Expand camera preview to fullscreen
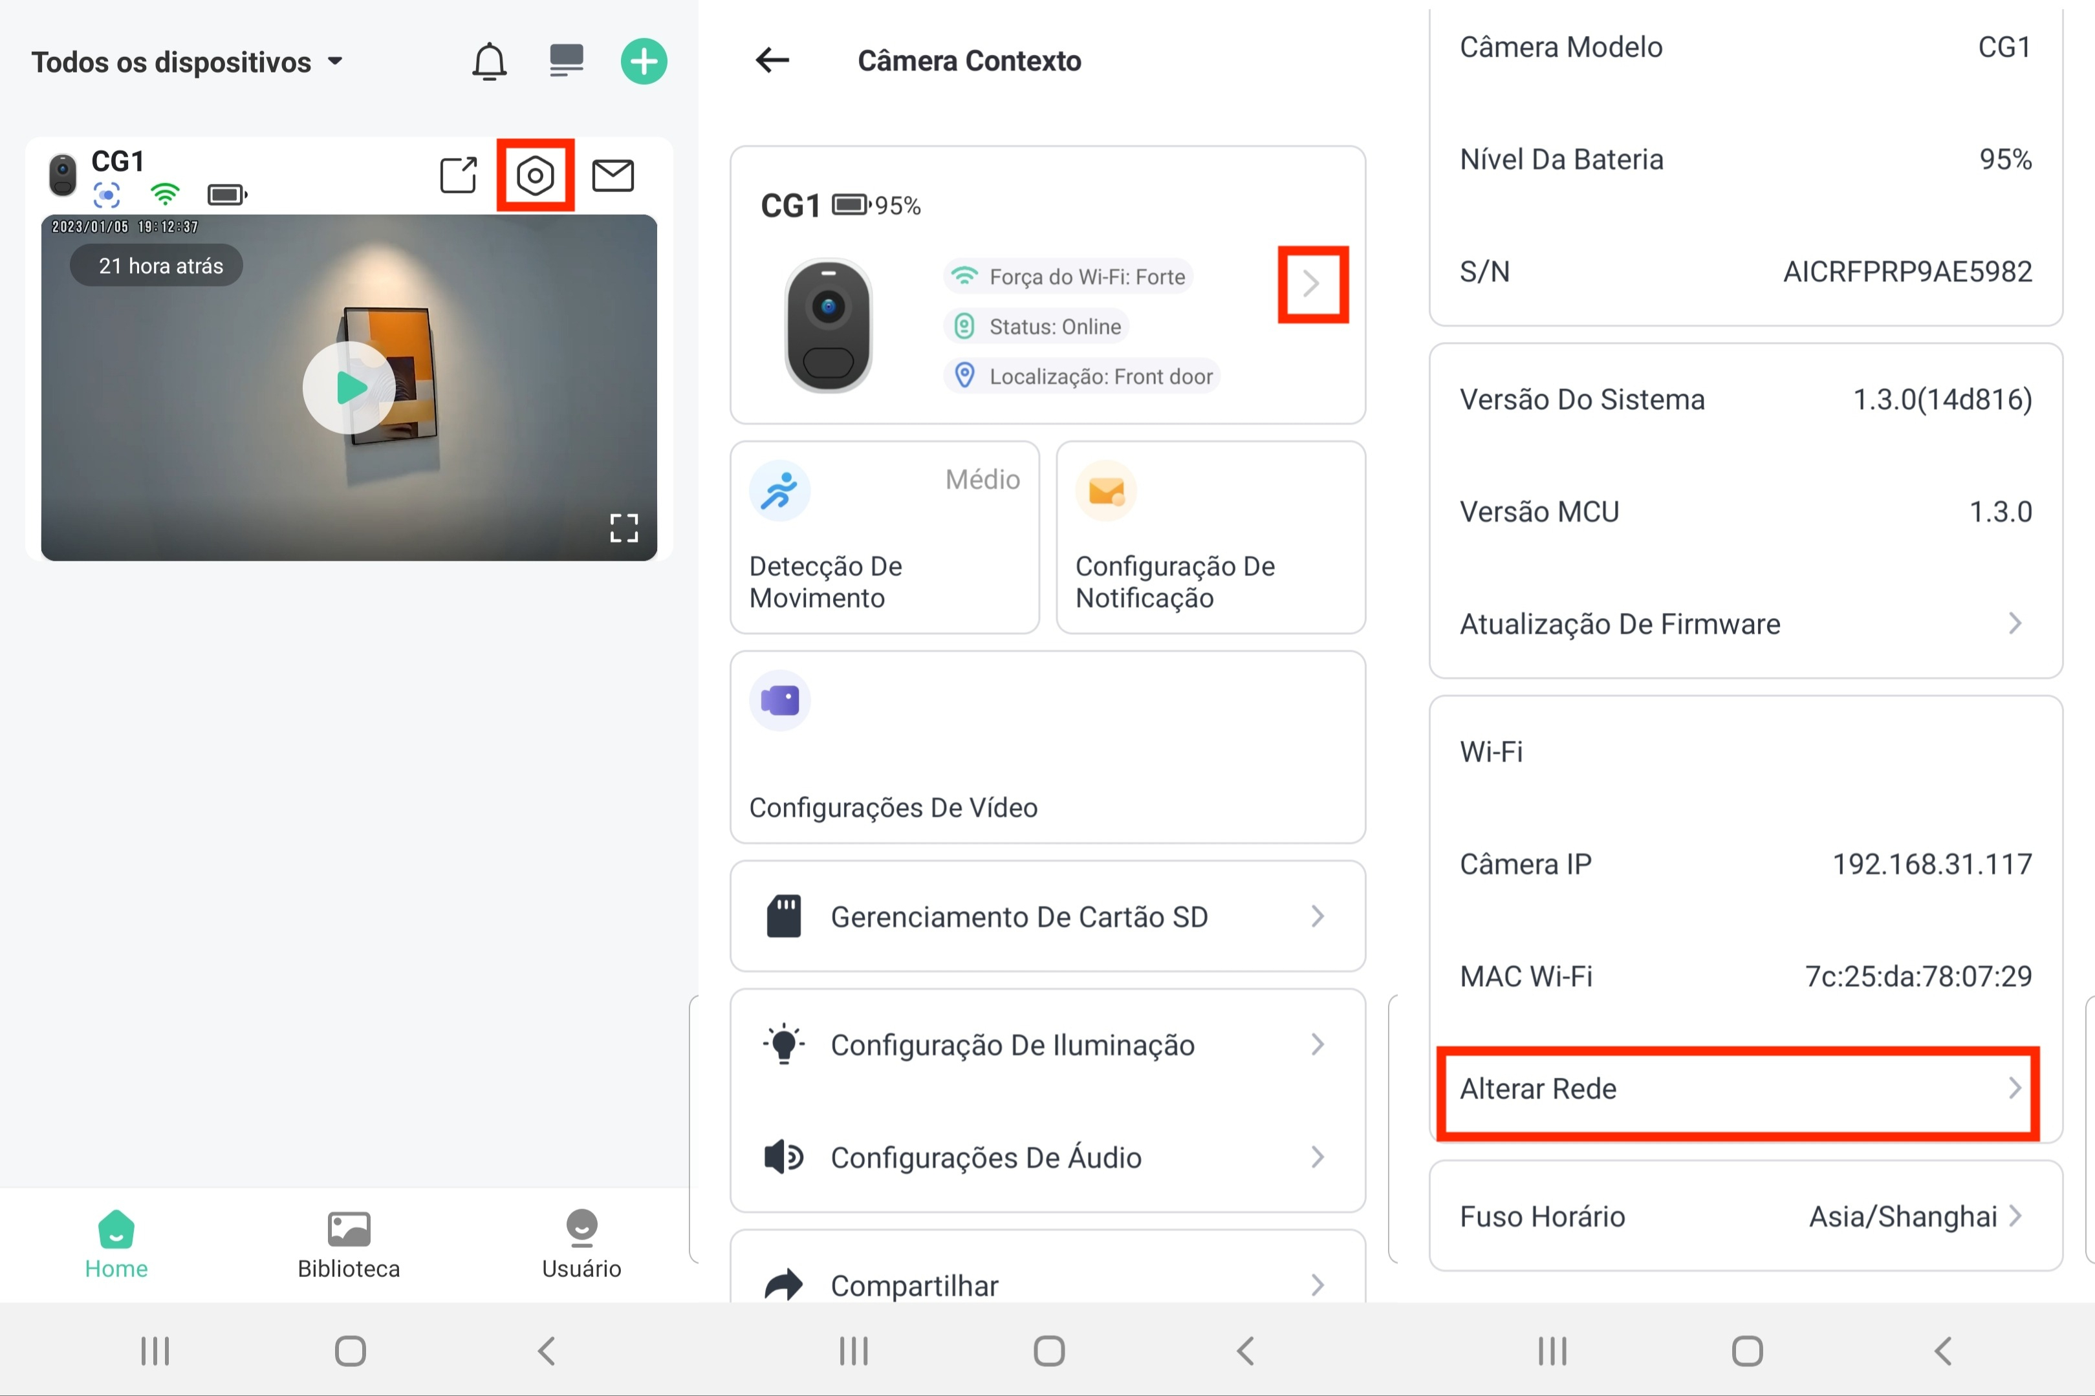The image size is (2095, 1396). [624, 528]
